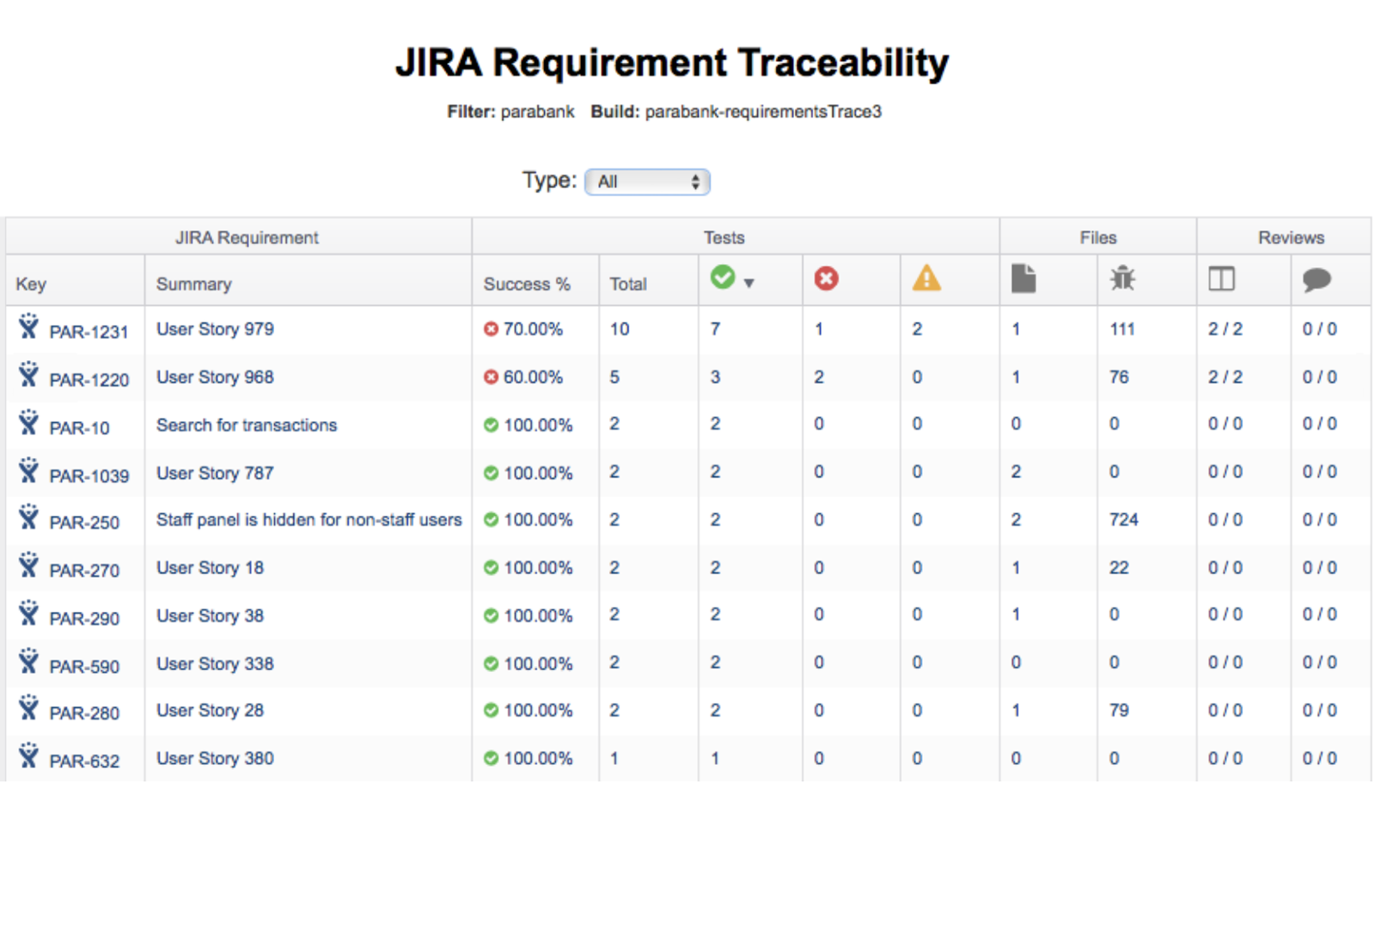Open requirement PAR-270 link

point(84,571)
